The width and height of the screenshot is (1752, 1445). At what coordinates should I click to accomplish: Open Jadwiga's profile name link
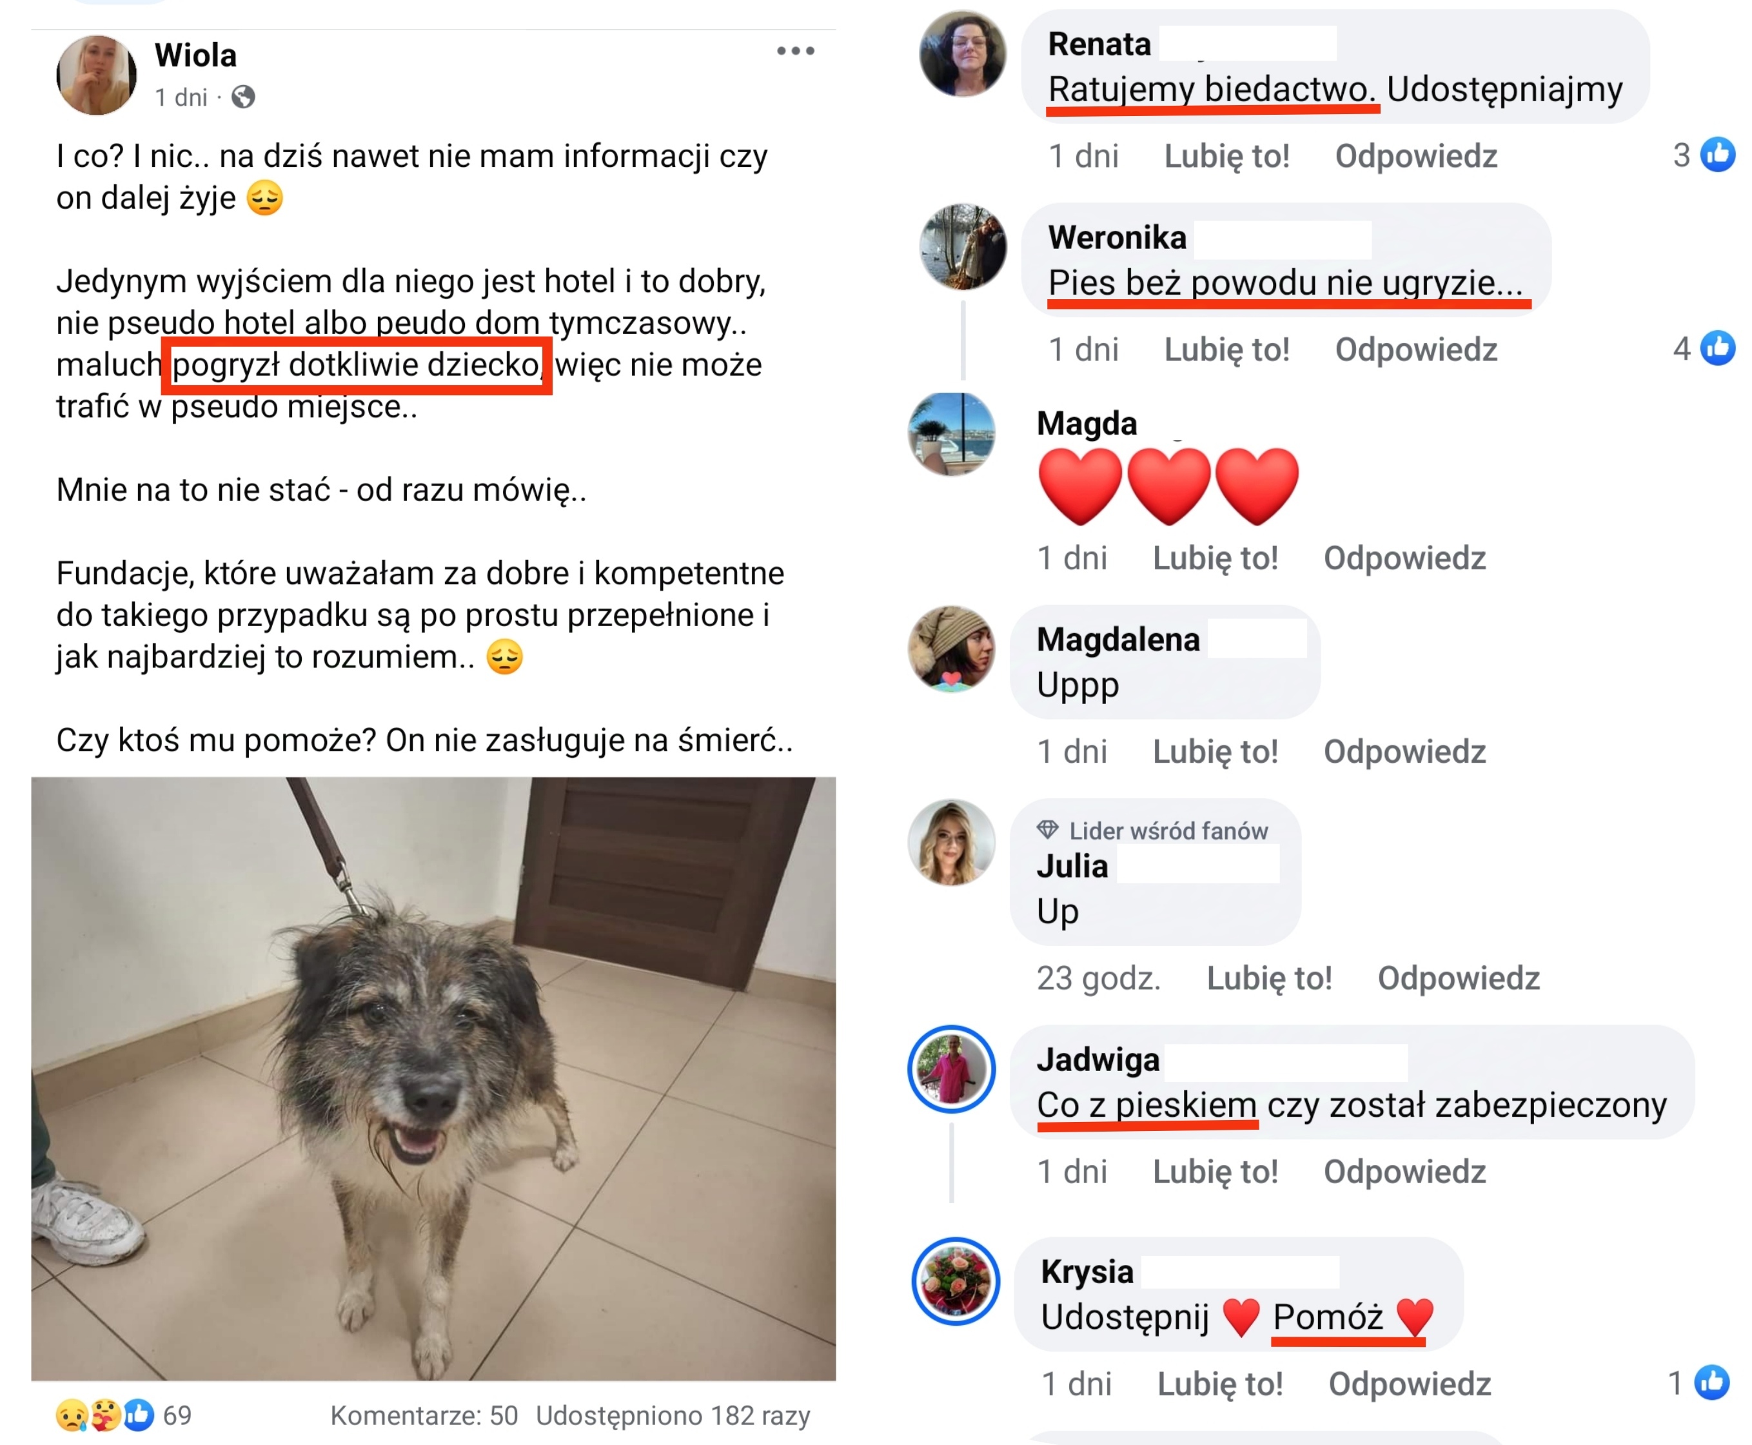(1097, 1059)
